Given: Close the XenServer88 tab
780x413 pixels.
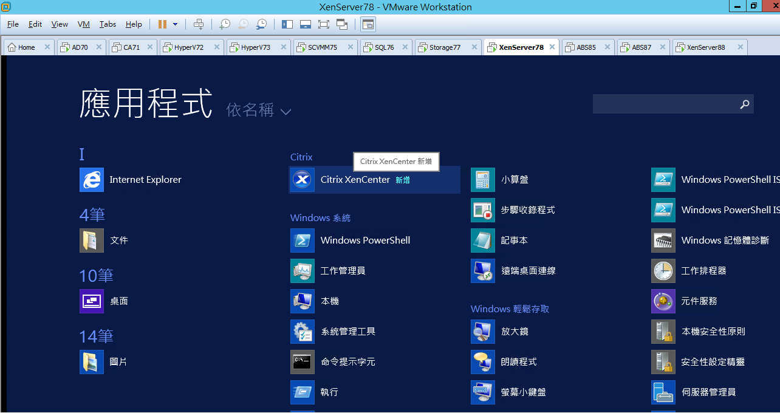Looking at the screenshot, I should point(740,47).
